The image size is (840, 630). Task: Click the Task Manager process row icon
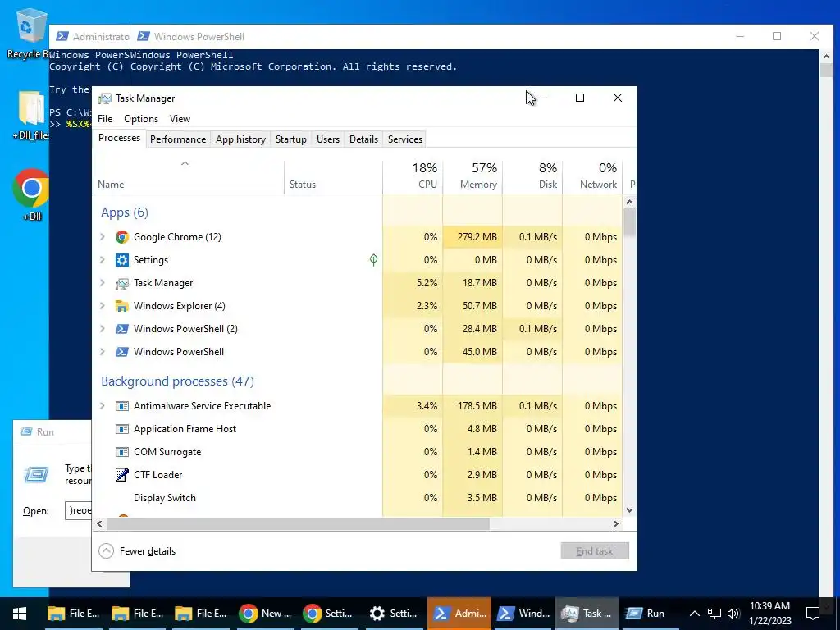point(122,283)
